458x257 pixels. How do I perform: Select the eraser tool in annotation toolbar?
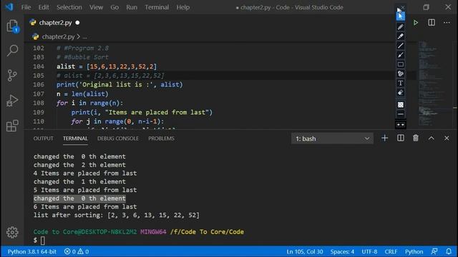[x=401, y=93]
